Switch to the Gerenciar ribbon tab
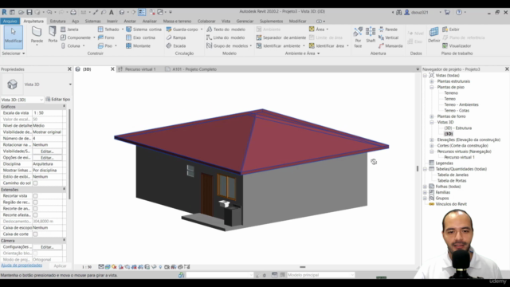 pyautogui.click(x=245, y=22)
